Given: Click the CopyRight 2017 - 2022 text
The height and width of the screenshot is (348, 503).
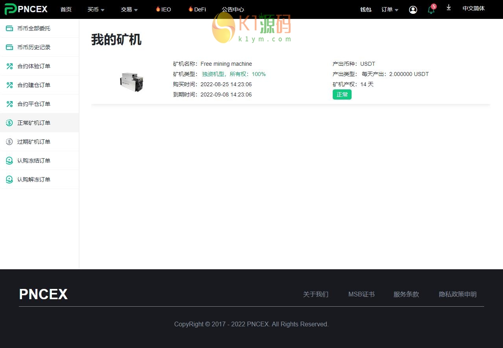Looking at the screenshot, I should coord(251,324).
